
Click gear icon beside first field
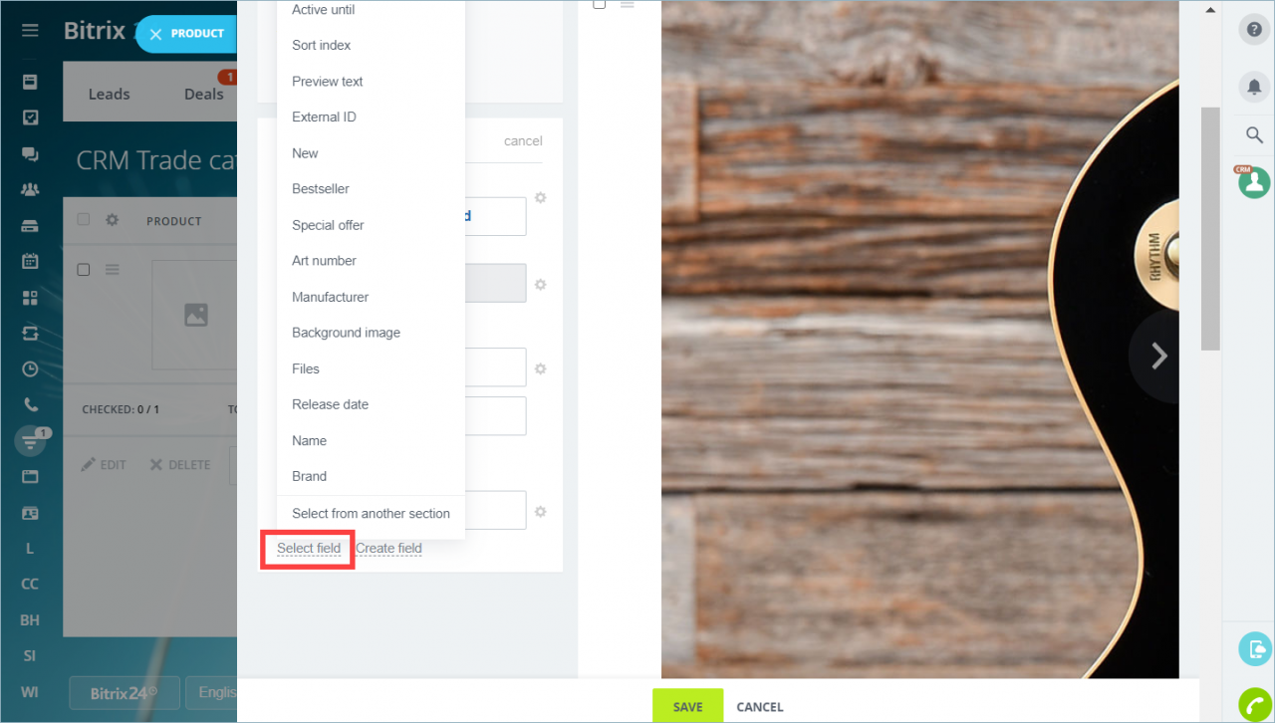point(541,197)
